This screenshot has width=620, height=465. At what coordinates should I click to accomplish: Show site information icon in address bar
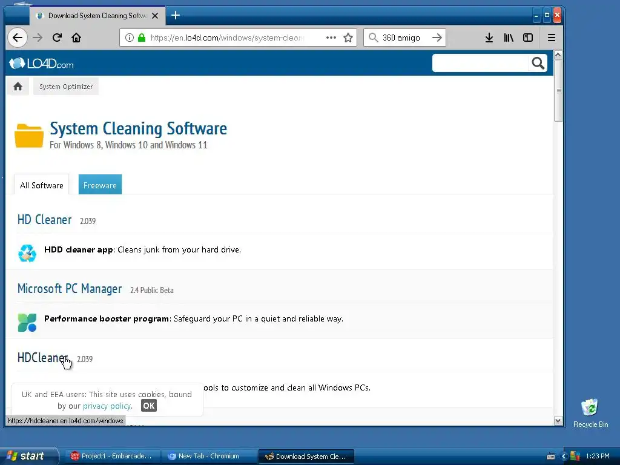point(130,38)
